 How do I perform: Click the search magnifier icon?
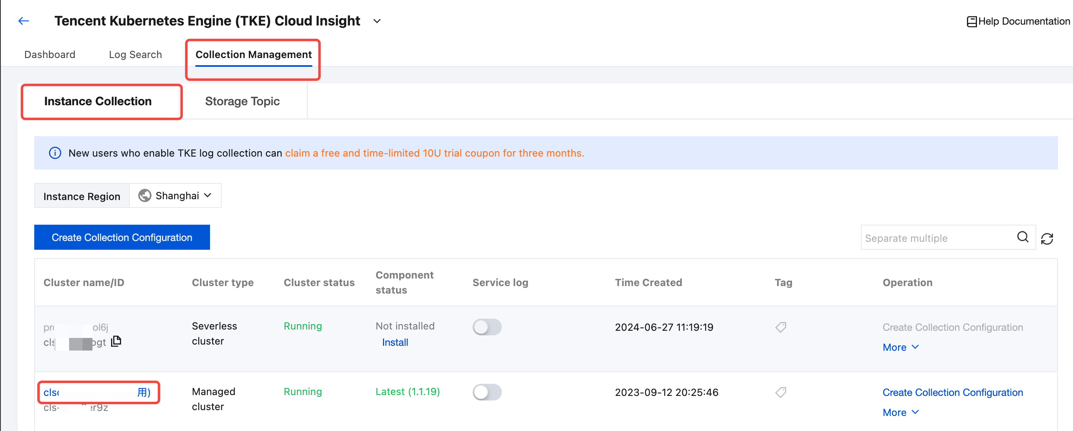[1022, 237]
